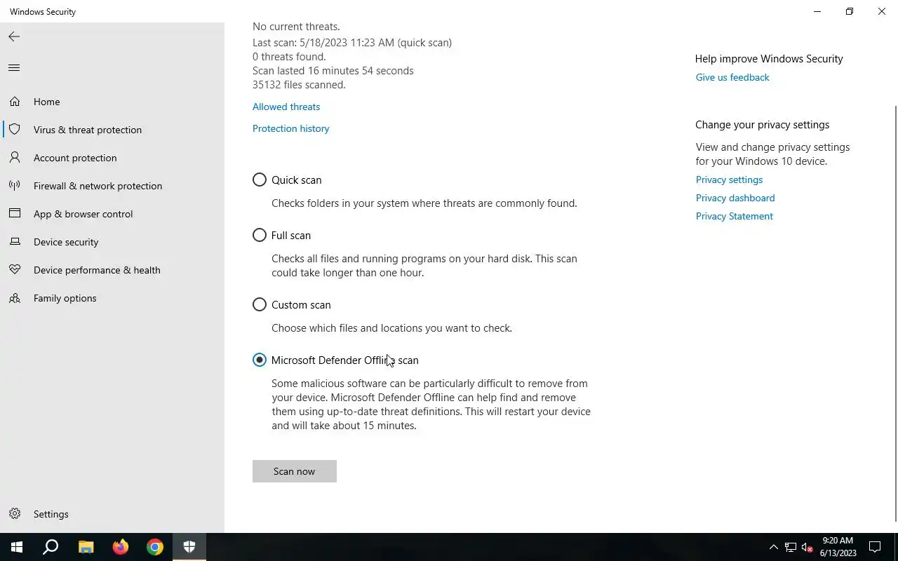Open Device performance & health page
898x561 pixels.
112,270
